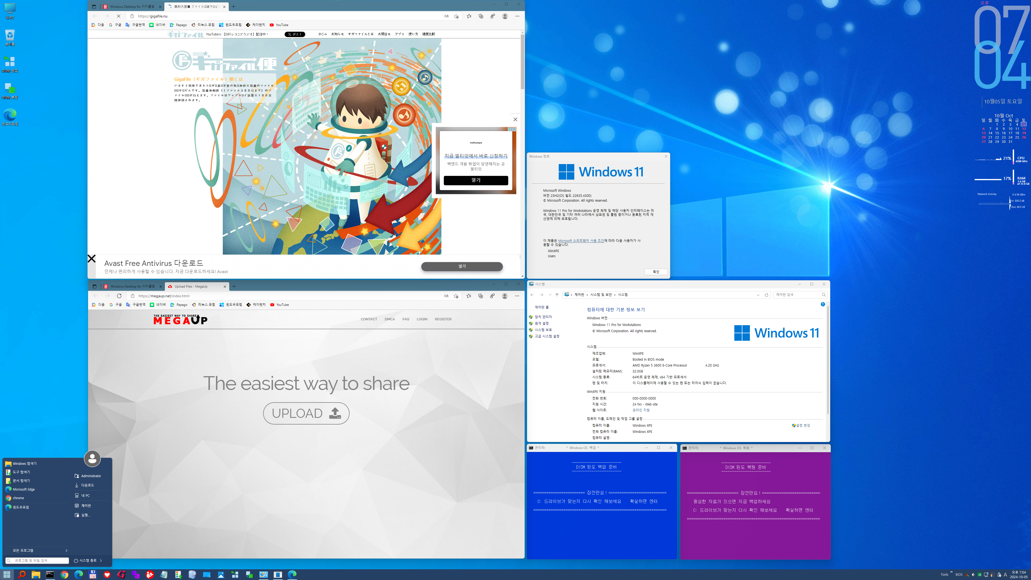Click the blue floppy disk taskbar icon
Image resolution: width=1031 pixels, height=580 pixels.
[x=93, y=574]
